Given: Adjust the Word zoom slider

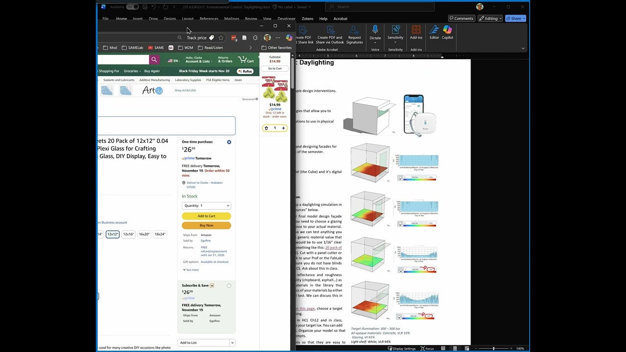Looking at the screenshot, I should pyautogui.click(x=493, y=349).
